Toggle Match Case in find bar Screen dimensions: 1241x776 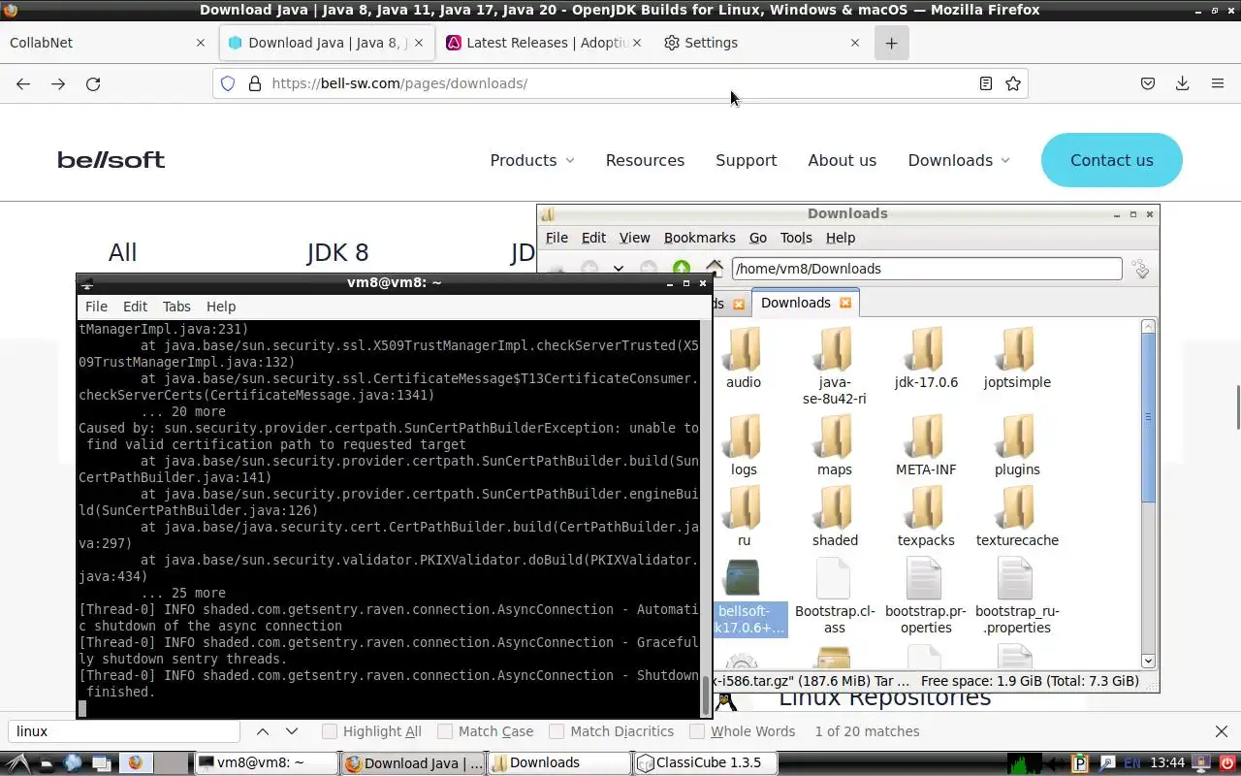coord(486,731)
